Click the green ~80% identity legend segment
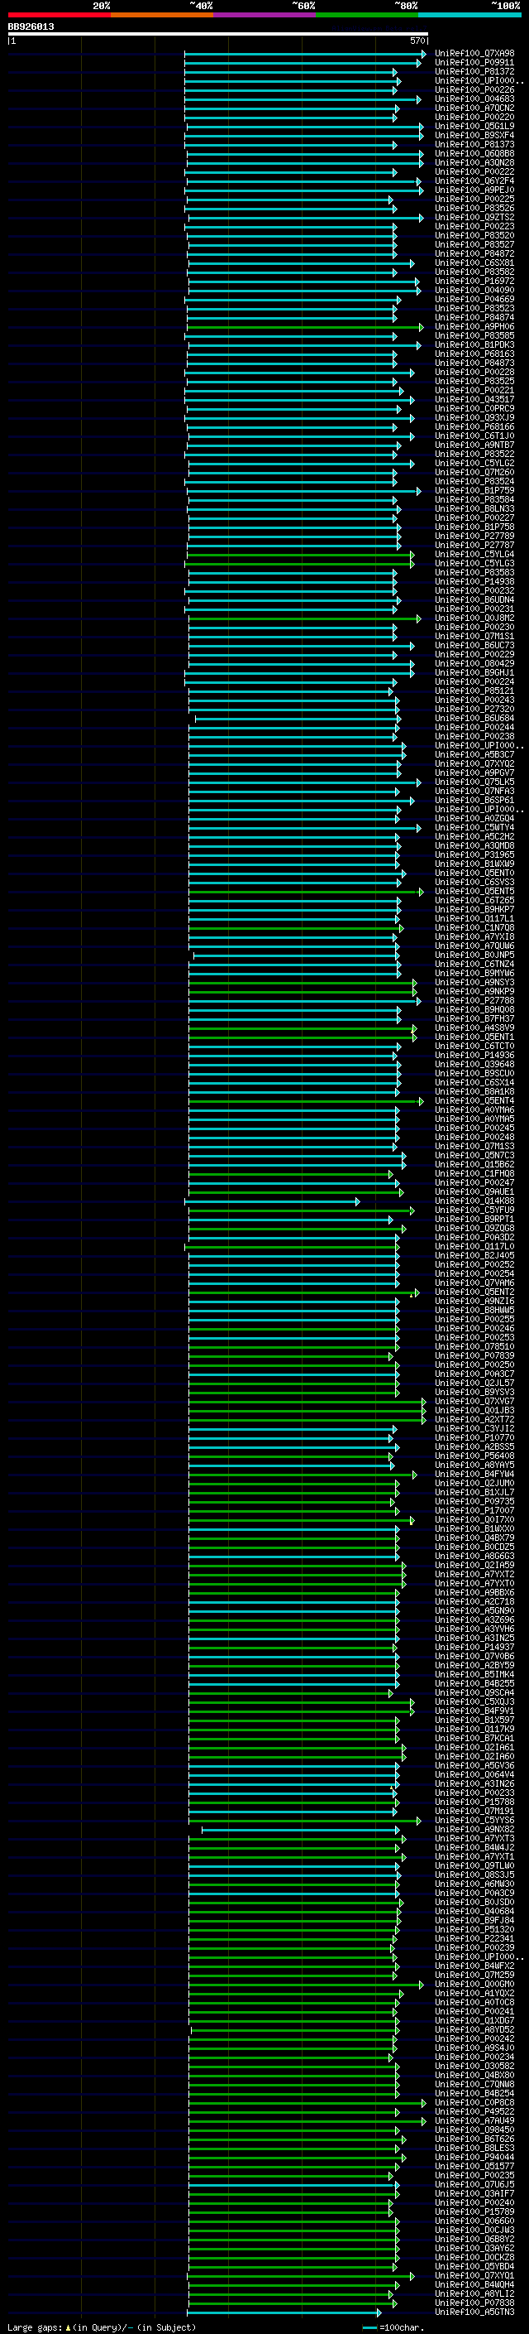This screenshot has height=2334, width=529. [x=367, y=15]
